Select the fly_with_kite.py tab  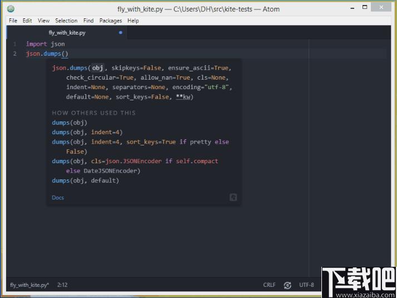pos(67,32)
